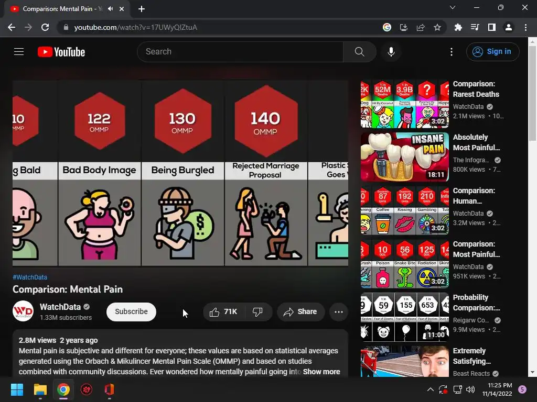Open Chrome three-dot menu
Viewport: 537px width, 402px height.
tap(525, 27)
